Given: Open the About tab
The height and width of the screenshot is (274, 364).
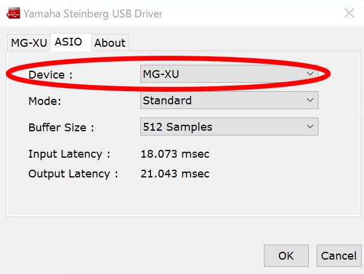Looking at the screenshot, I should (x=110, y=43).
